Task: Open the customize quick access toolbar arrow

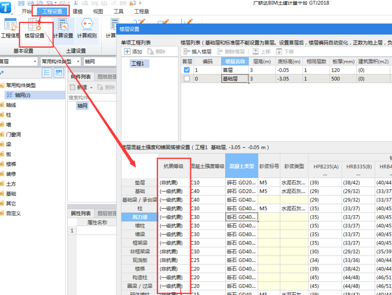Action: coord(140,3)
